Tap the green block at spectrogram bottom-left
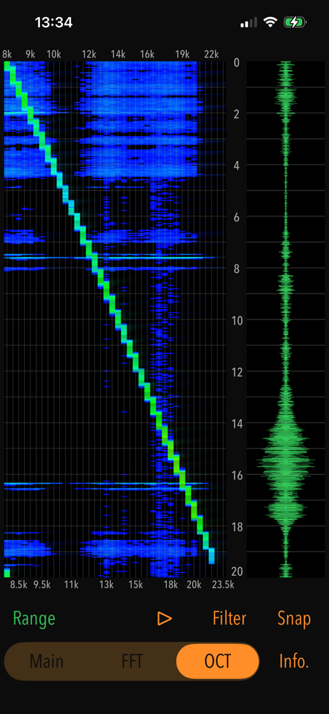The width and height of the screenshot is (329, 714). 7,572
